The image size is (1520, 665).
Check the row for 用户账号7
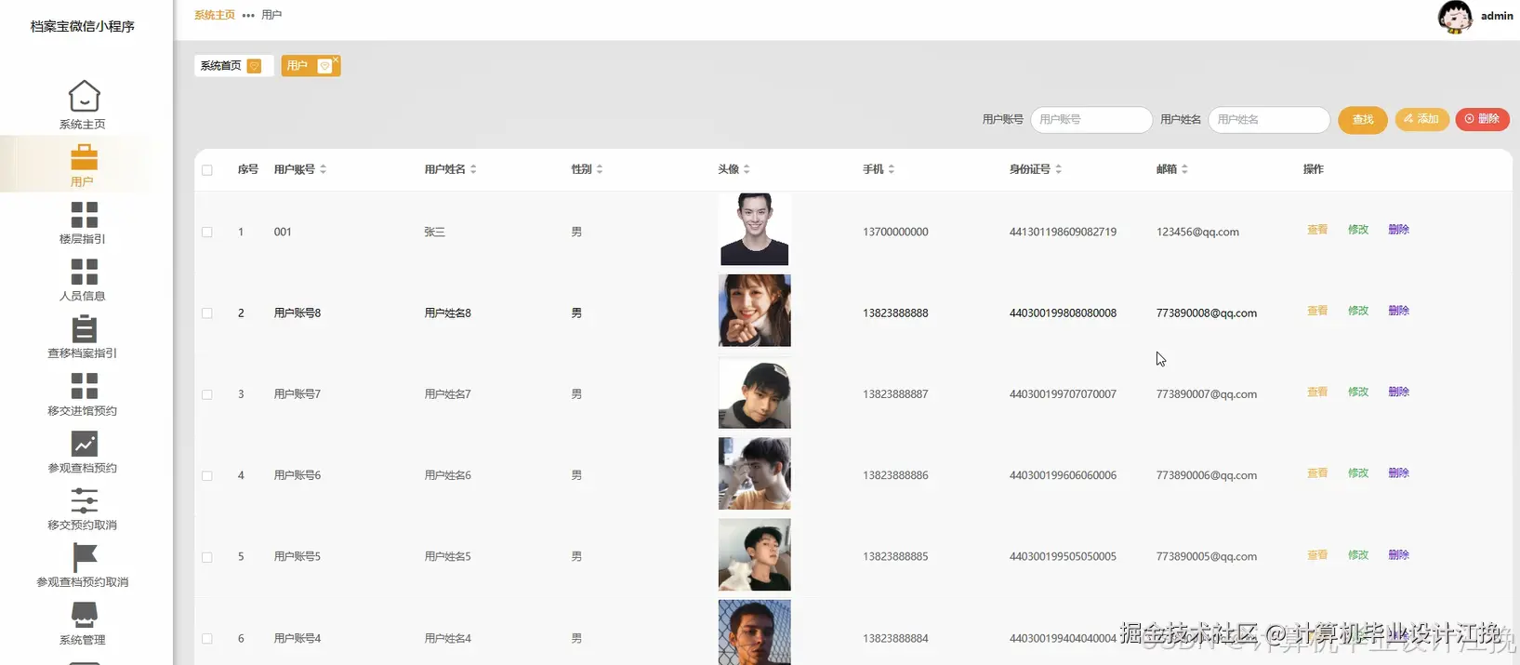pyautogui.click(x=207, y=394)
